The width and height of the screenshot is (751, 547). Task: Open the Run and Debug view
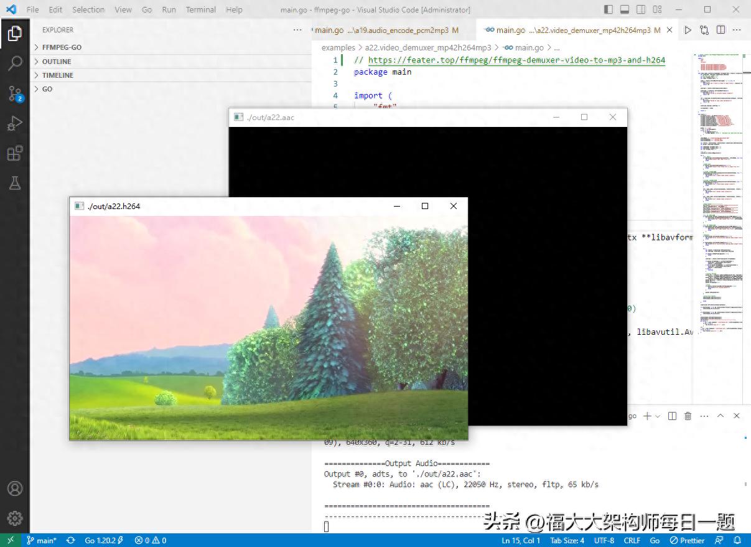14,123
